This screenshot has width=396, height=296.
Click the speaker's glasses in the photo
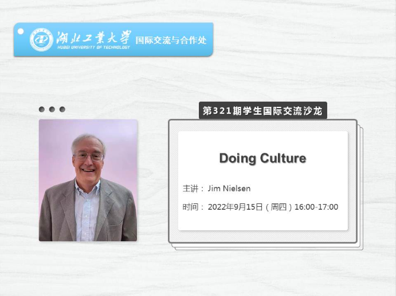(89, 156)
